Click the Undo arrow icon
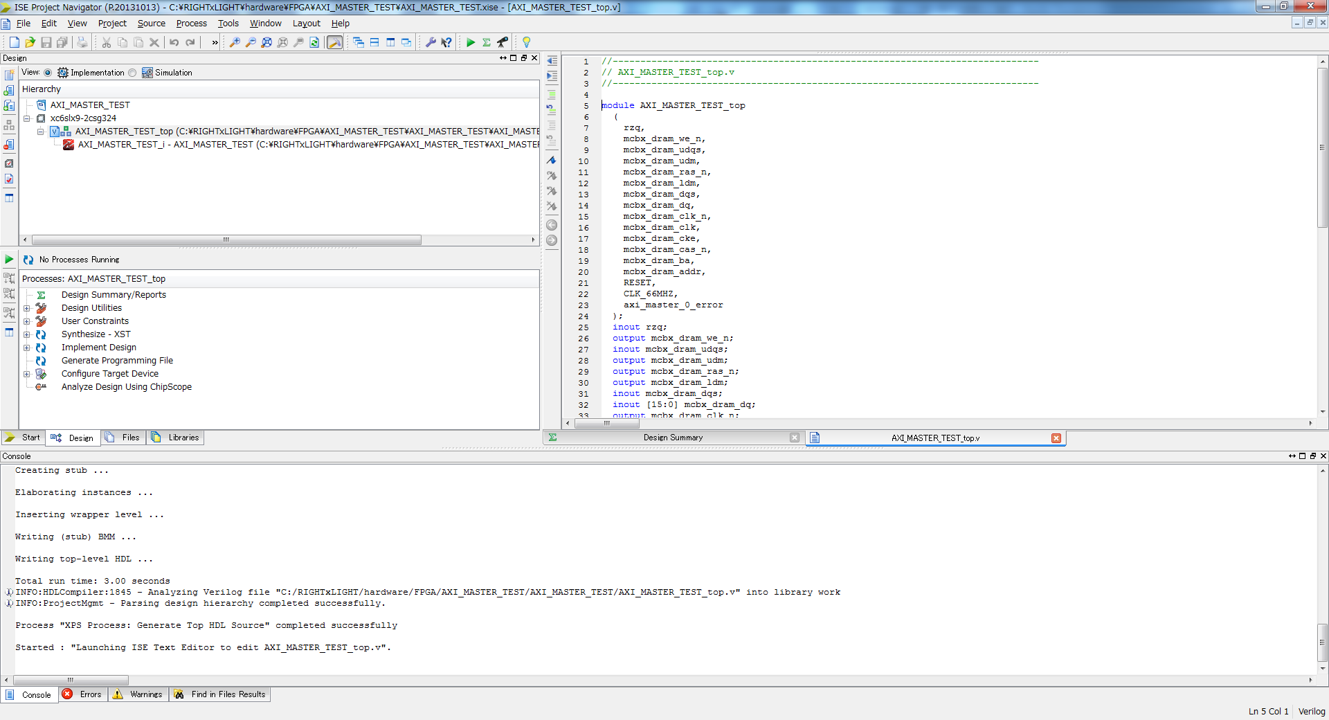 (x=174, y=42)
